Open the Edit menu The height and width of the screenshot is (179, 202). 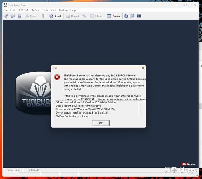pos(13,10)
